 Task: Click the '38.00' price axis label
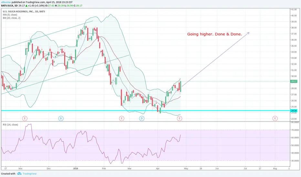click(294, 28)
